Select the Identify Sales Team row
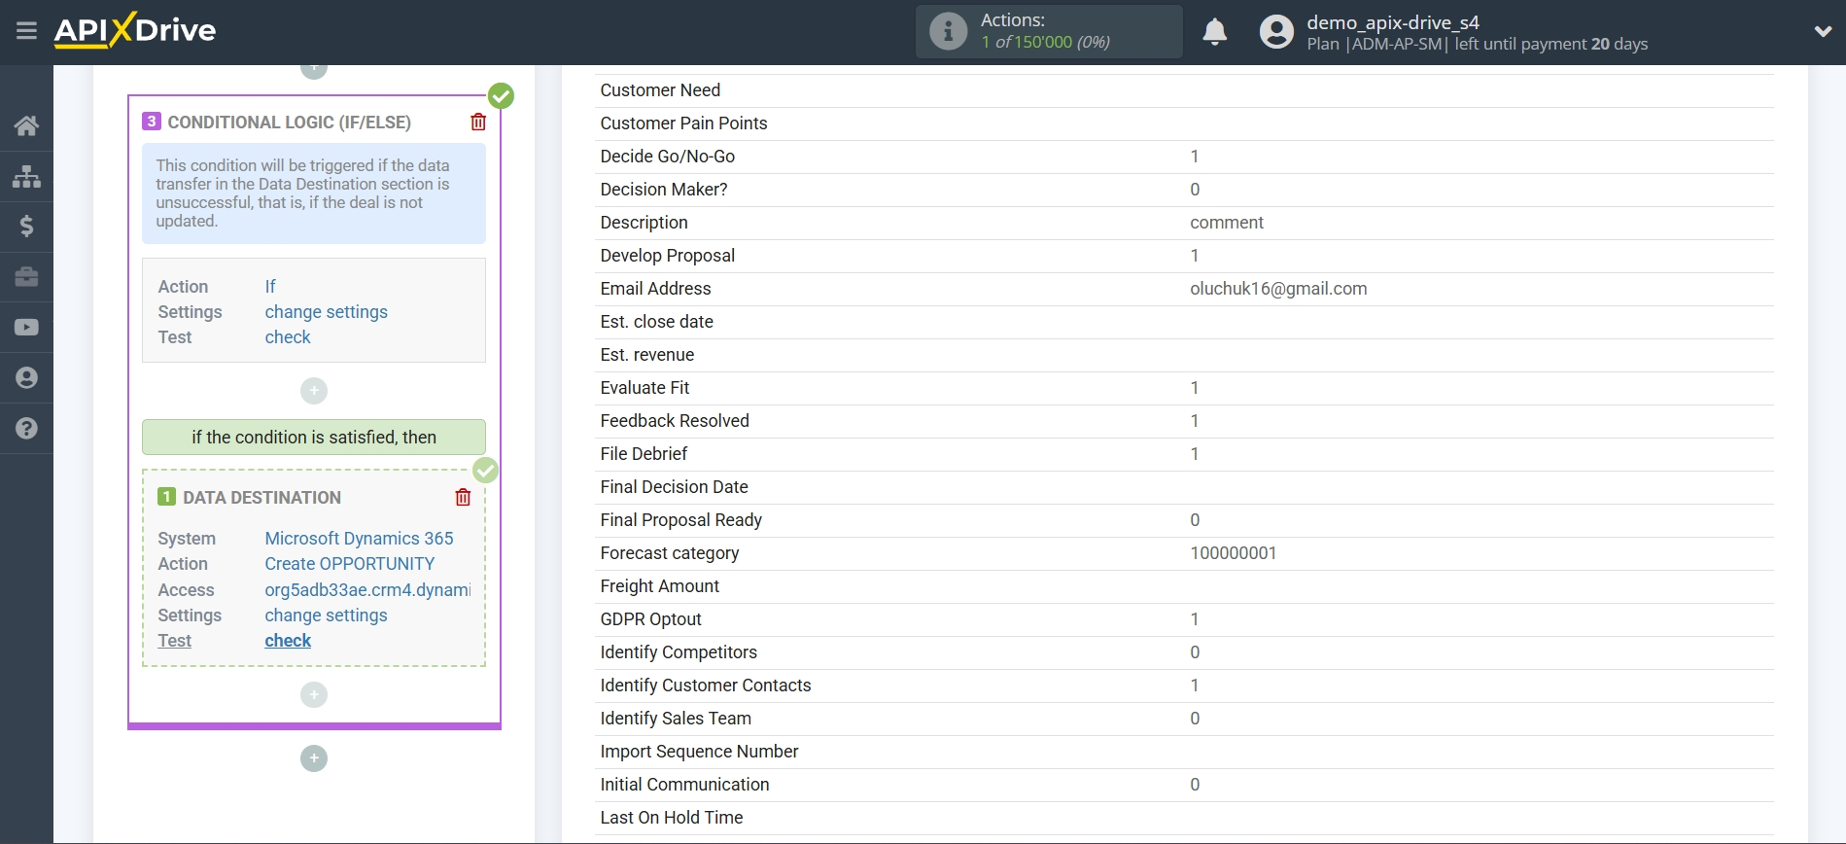Screen dimensions: 1846x844 coord(1184,719)
